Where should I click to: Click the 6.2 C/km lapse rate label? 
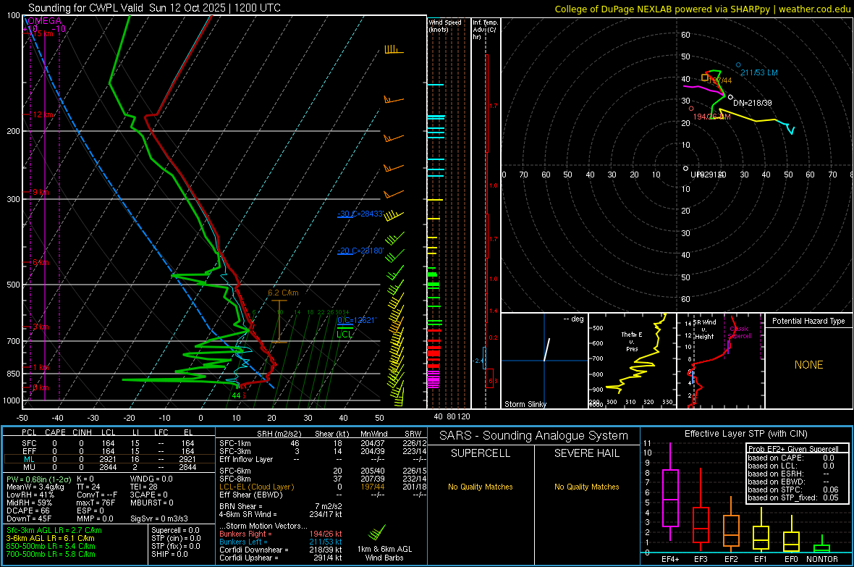[x=283, y=293]
